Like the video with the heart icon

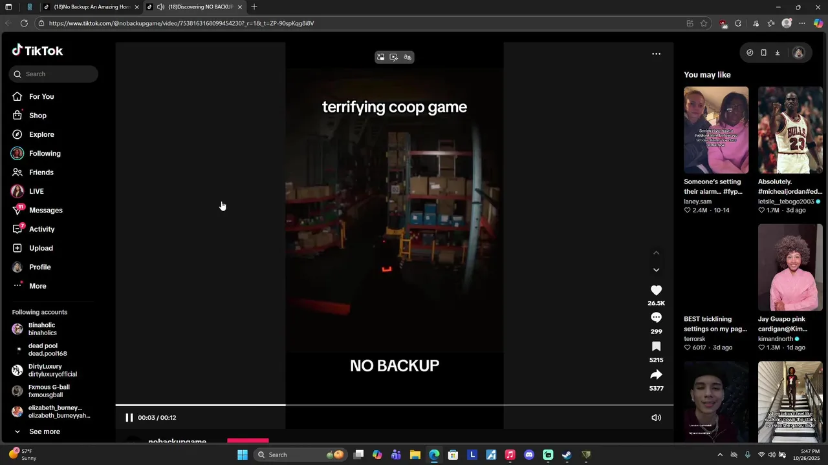coord(656,291)
